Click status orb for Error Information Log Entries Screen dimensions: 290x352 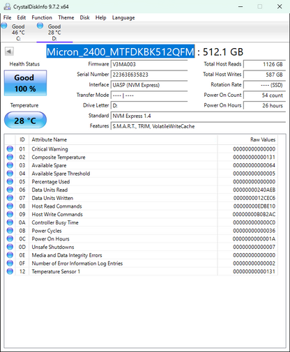pyautogui.click(x=10, y=263)
